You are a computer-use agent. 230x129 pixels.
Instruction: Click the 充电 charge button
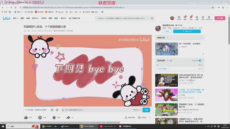coord(167,31)
